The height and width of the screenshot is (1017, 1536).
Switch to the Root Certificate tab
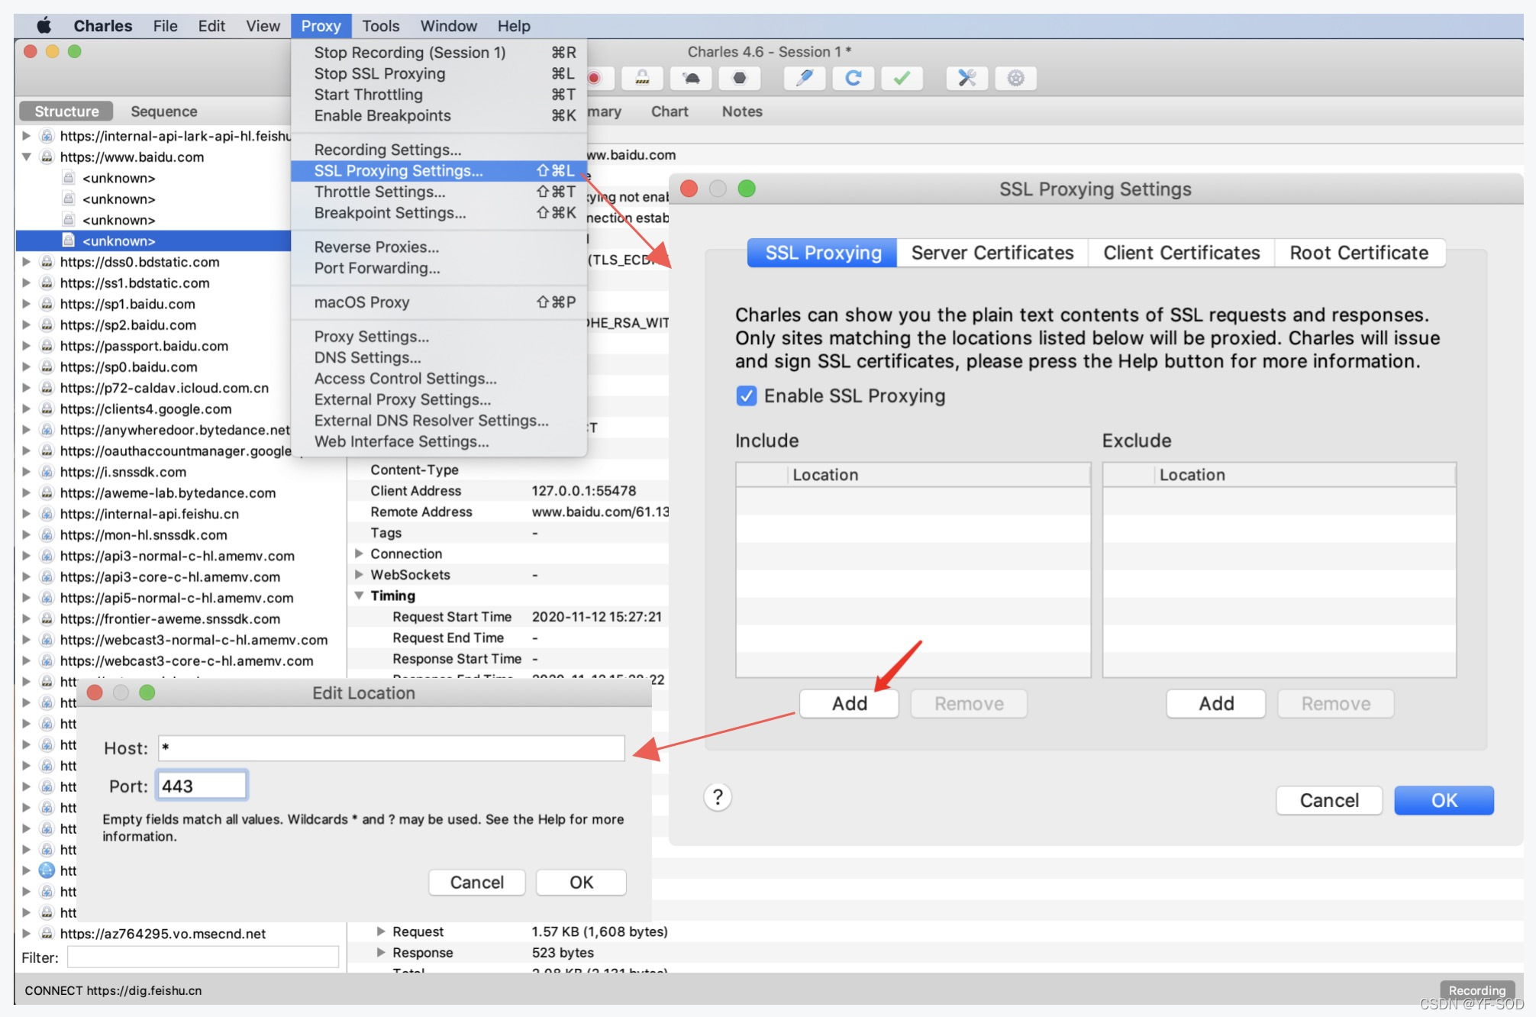(1359, 253)
